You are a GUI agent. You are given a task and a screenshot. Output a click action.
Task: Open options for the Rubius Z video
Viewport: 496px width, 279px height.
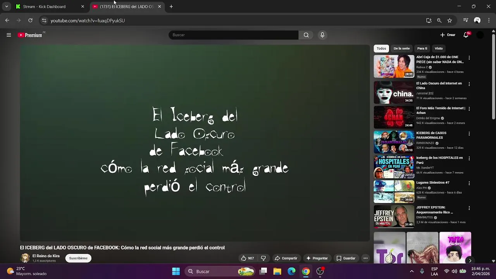click(x=469, y=58)
